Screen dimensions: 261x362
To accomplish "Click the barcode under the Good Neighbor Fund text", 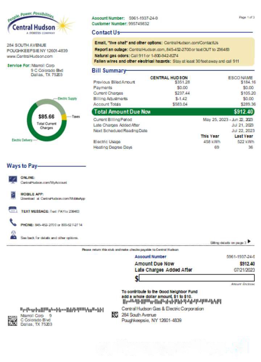I will [171, 301].
